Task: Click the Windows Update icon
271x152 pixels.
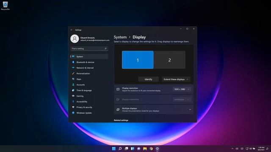Action: tap(73, 113)
